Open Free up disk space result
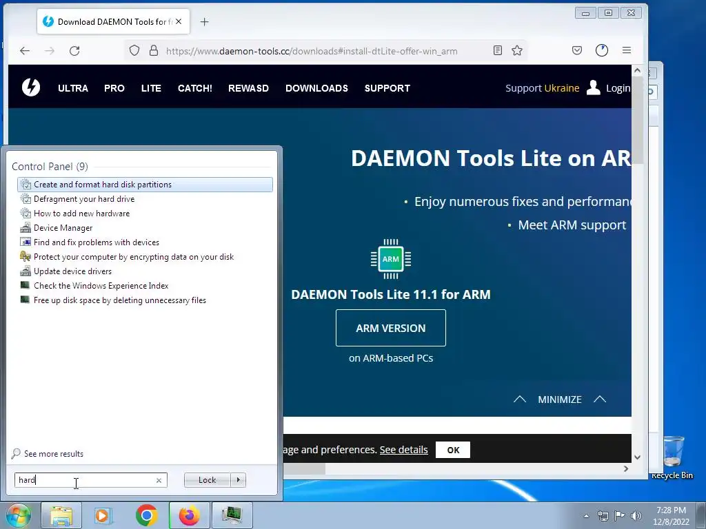The image size is (706, 529). 145,300
